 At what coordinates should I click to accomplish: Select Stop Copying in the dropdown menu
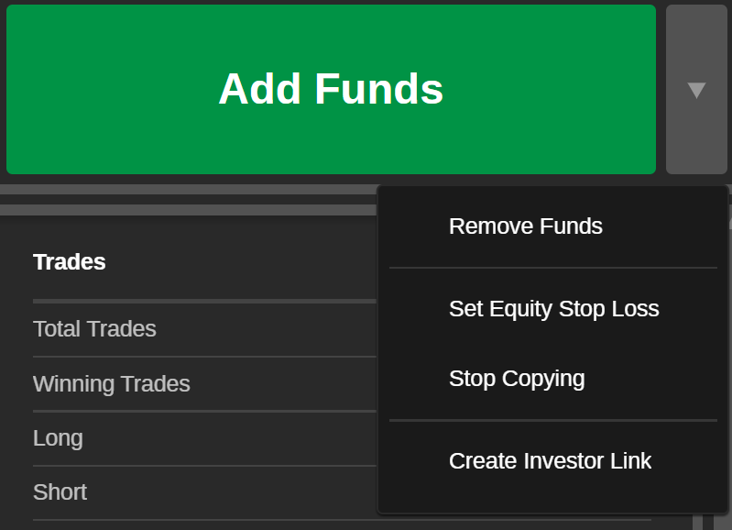pyautogui.click(x=516, y=379)
